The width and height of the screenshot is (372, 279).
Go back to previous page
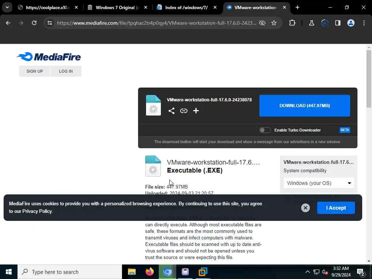(x=8, y=23)
